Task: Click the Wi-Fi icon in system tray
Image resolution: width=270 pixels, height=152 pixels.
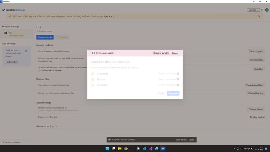Action: (x=245, y=149)
